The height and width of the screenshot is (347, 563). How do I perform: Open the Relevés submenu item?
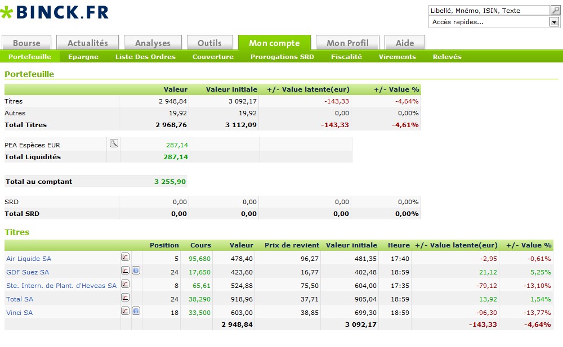click(x=447, y=57)
